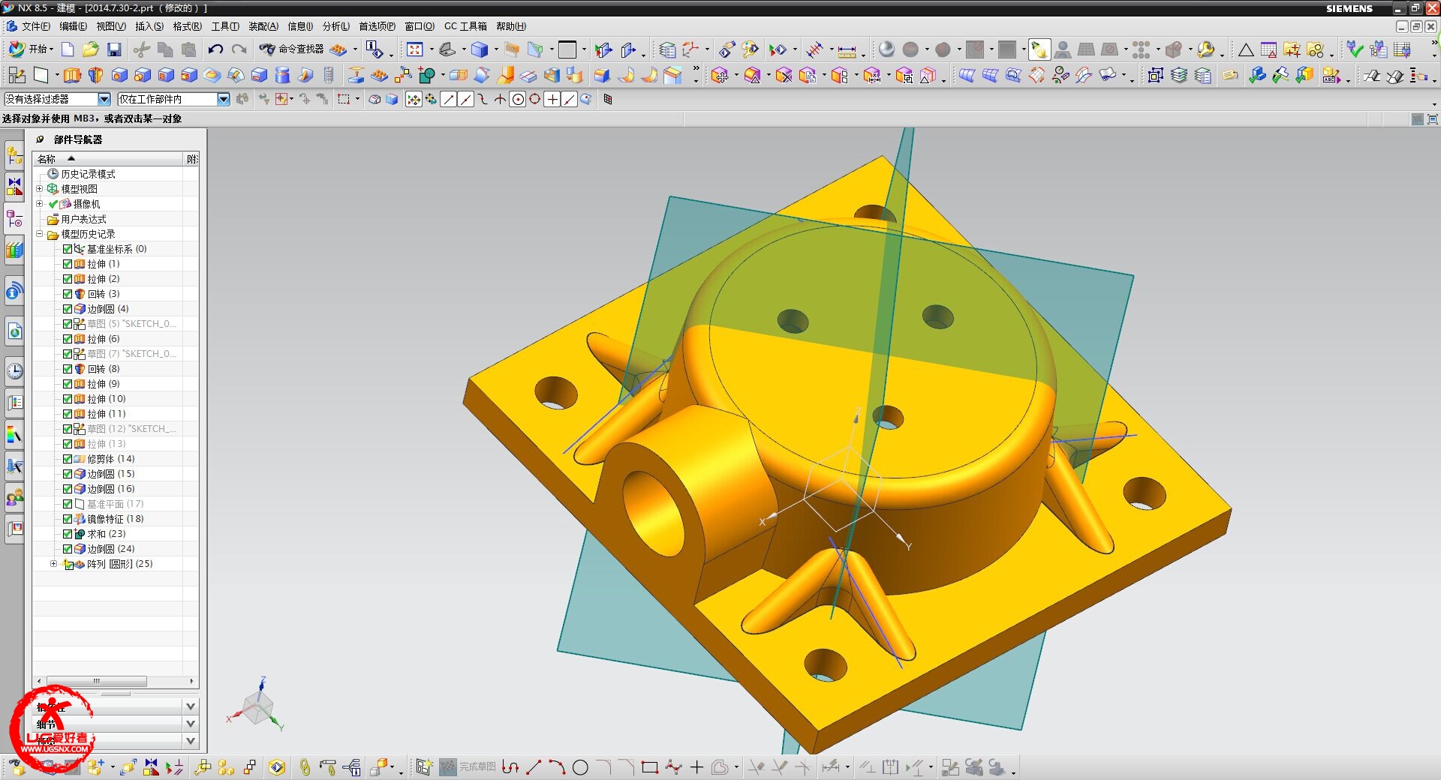The height and width of the screenshot is (780, 1441).
Task: Click the Fit view icon
Action: (415, 49)
